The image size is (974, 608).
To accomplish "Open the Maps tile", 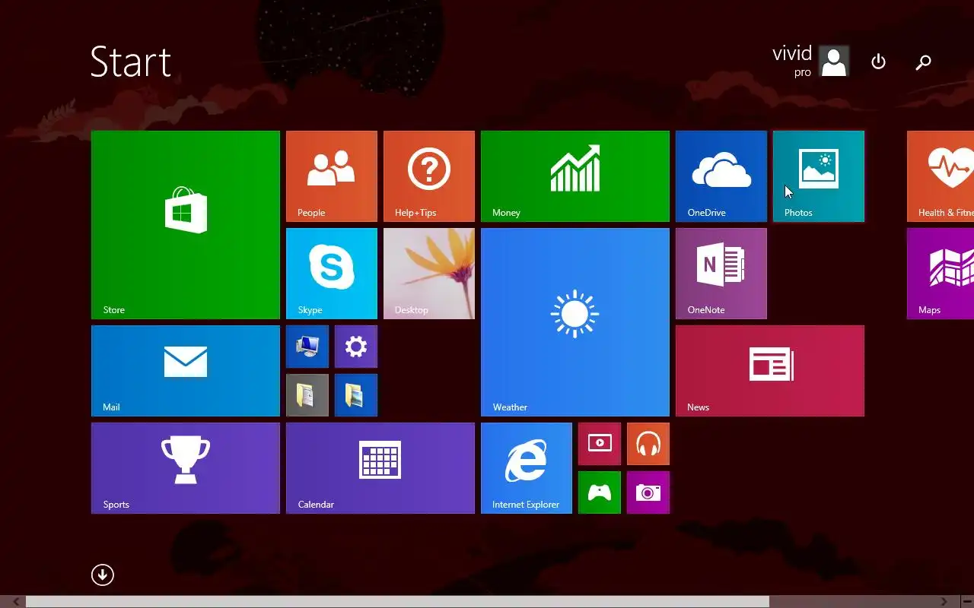I will (x=941, y=274).
